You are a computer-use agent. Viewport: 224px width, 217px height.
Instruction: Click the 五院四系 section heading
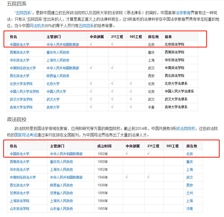coord(17,4)
